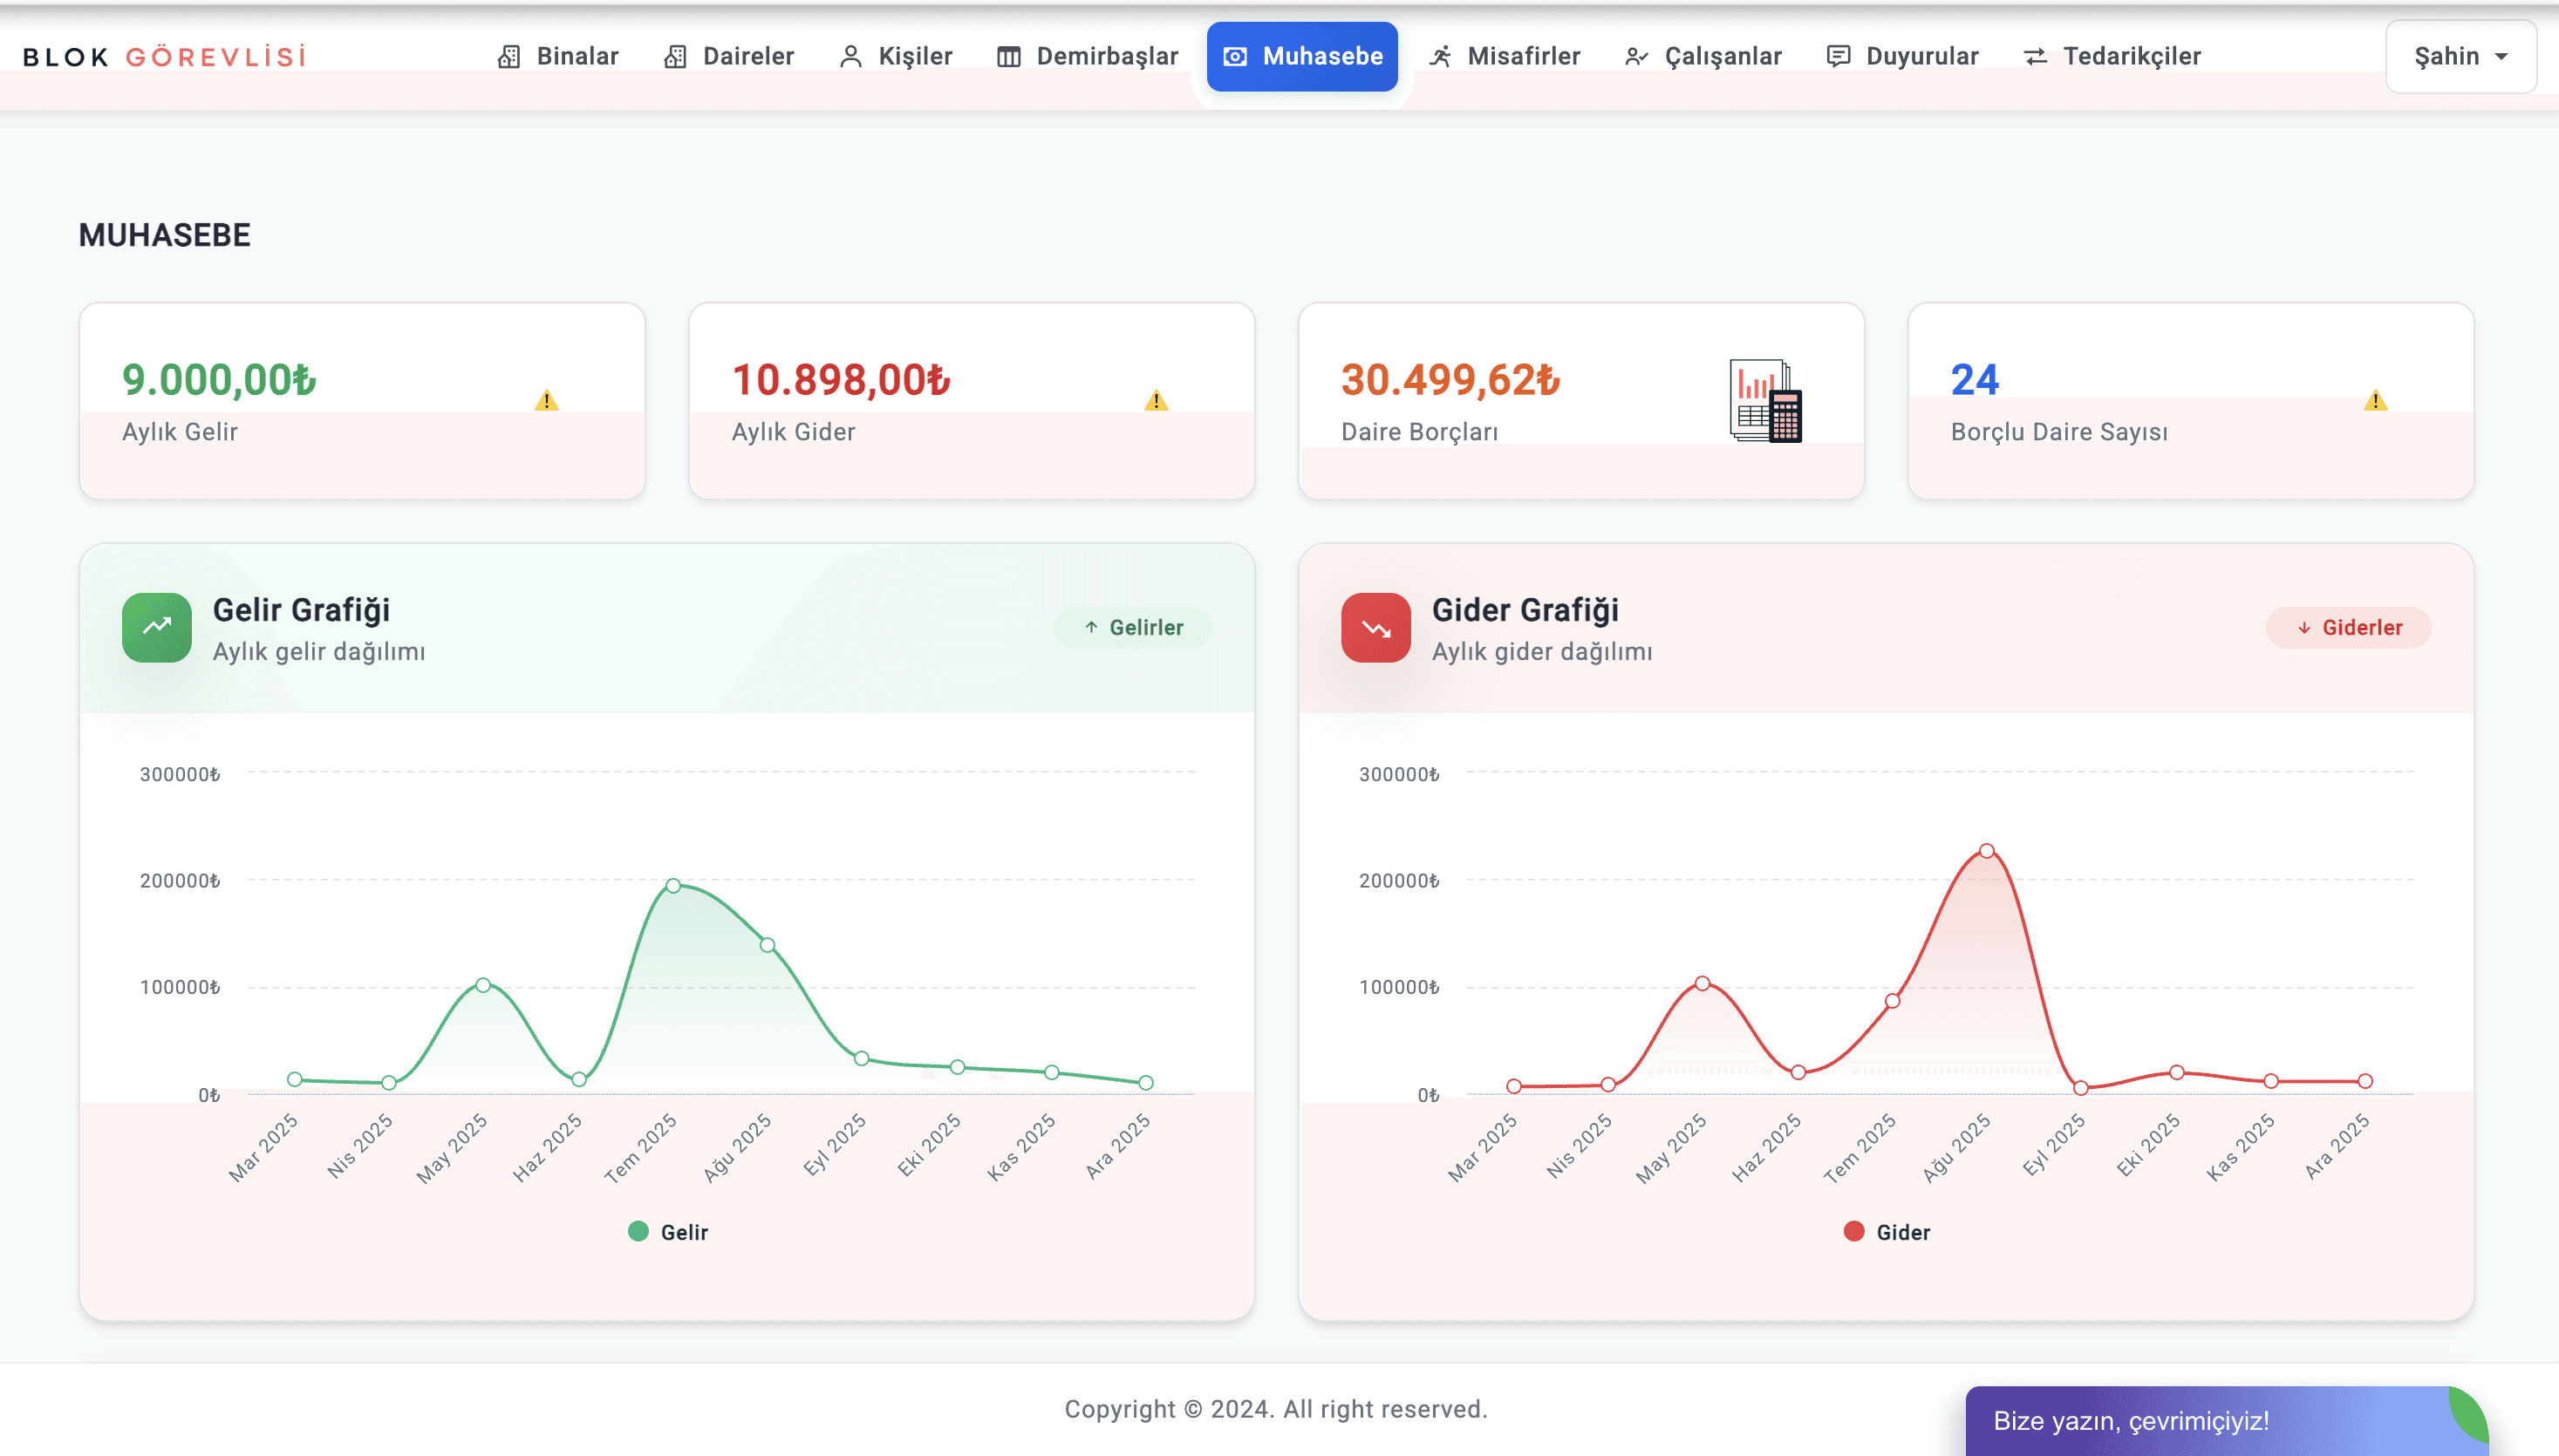The height and width of the screenshot is (1456, 2559).
Task: Click the Gelirler badge button
Action: 1132,627
